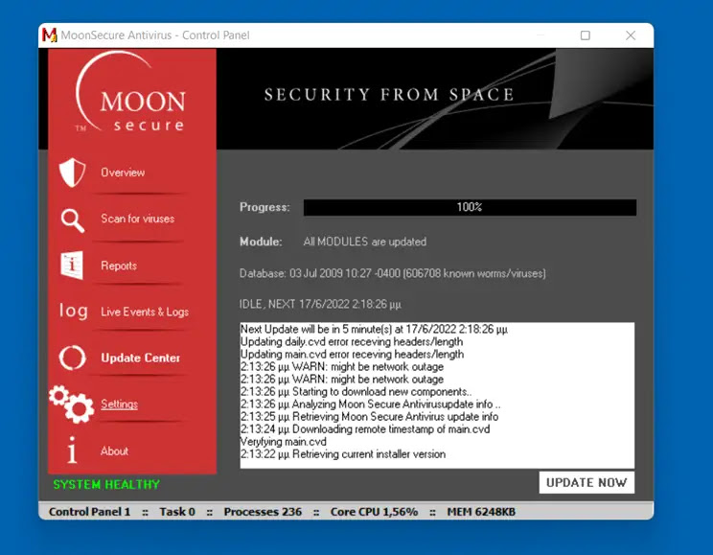Screen dimensions: 713x555
Task: Click the MoonSecure title bar app icon
Action: coord(49,35)
